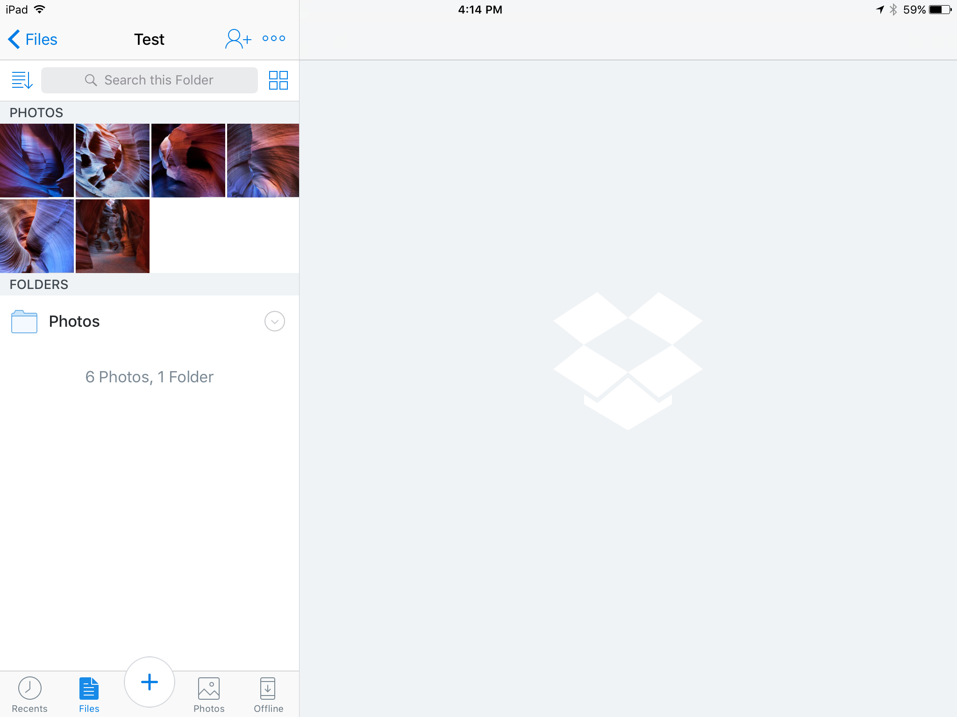Tap the 4:14 PM clock
This screenshot has height=717, width=957.
(480, 9)
